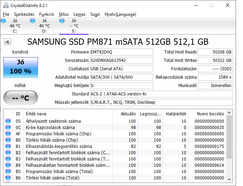The width and height of the screenshot is (243, 186).
Task: Click raw value 000000000614
Action: tap(209, 165)
